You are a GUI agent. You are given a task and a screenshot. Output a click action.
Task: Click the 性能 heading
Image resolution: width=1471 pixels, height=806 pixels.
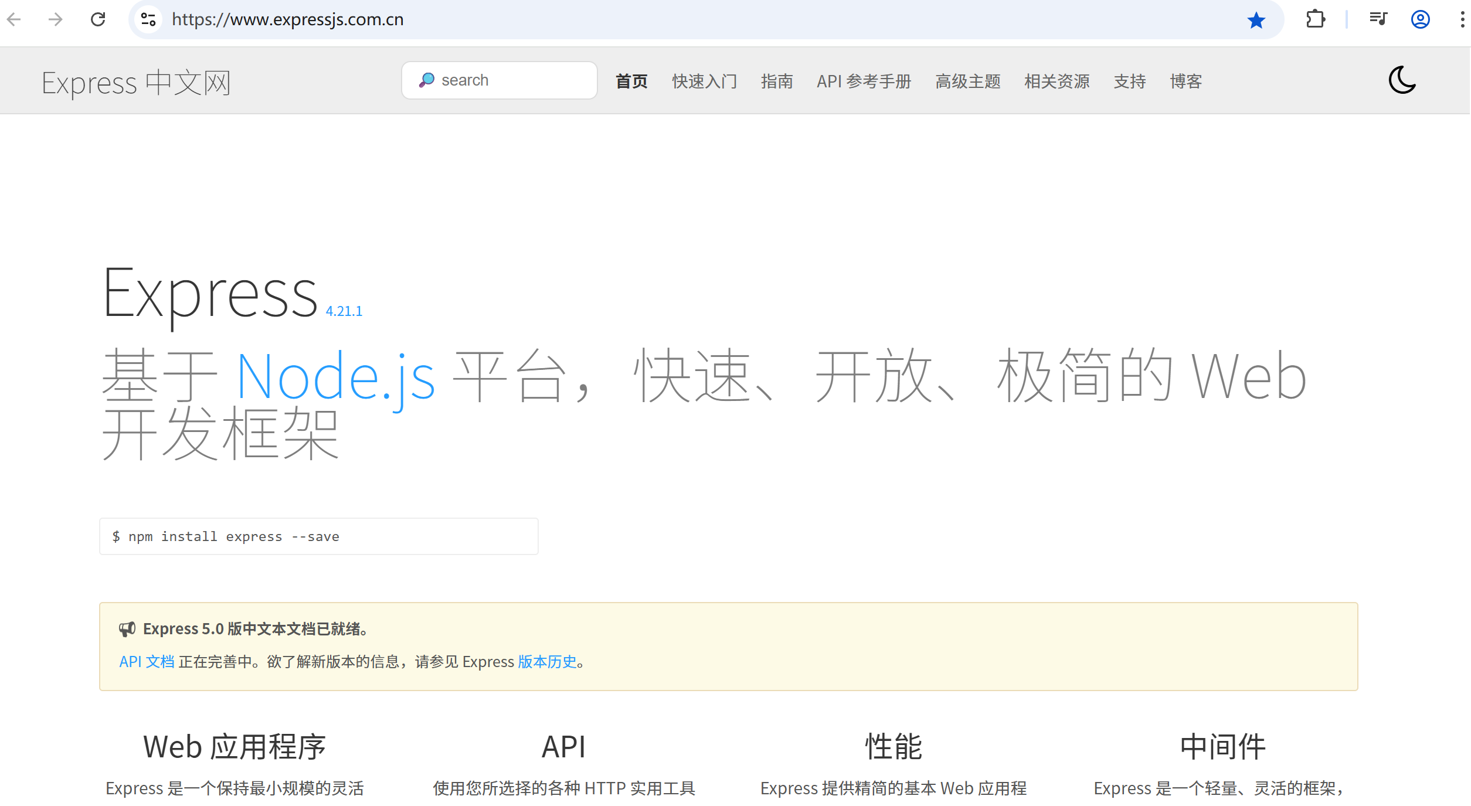(894, 747)
